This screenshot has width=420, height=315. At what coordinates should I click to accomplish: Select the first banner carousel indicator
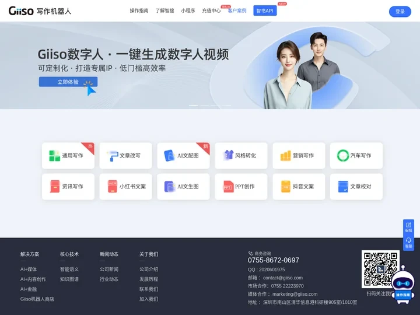click(194, 105)
